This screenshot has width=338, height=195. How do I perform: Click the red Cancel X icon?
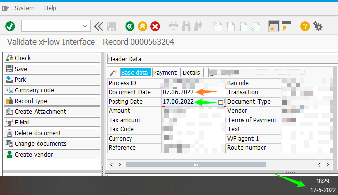155,26
